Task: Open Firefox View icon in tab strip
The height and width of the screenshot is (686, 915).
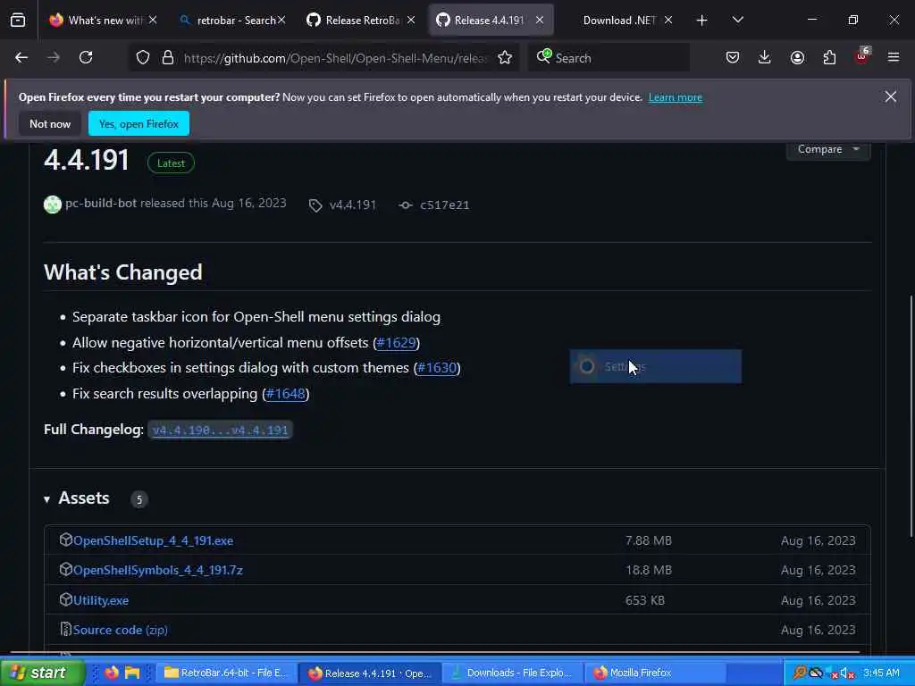Action: click(18, 21)
